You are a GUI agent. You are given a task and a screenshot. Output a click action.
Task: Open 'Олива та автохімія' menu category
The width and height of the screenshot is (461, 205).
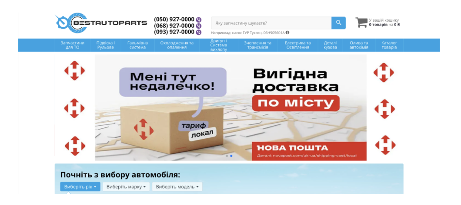coord(359,45)
